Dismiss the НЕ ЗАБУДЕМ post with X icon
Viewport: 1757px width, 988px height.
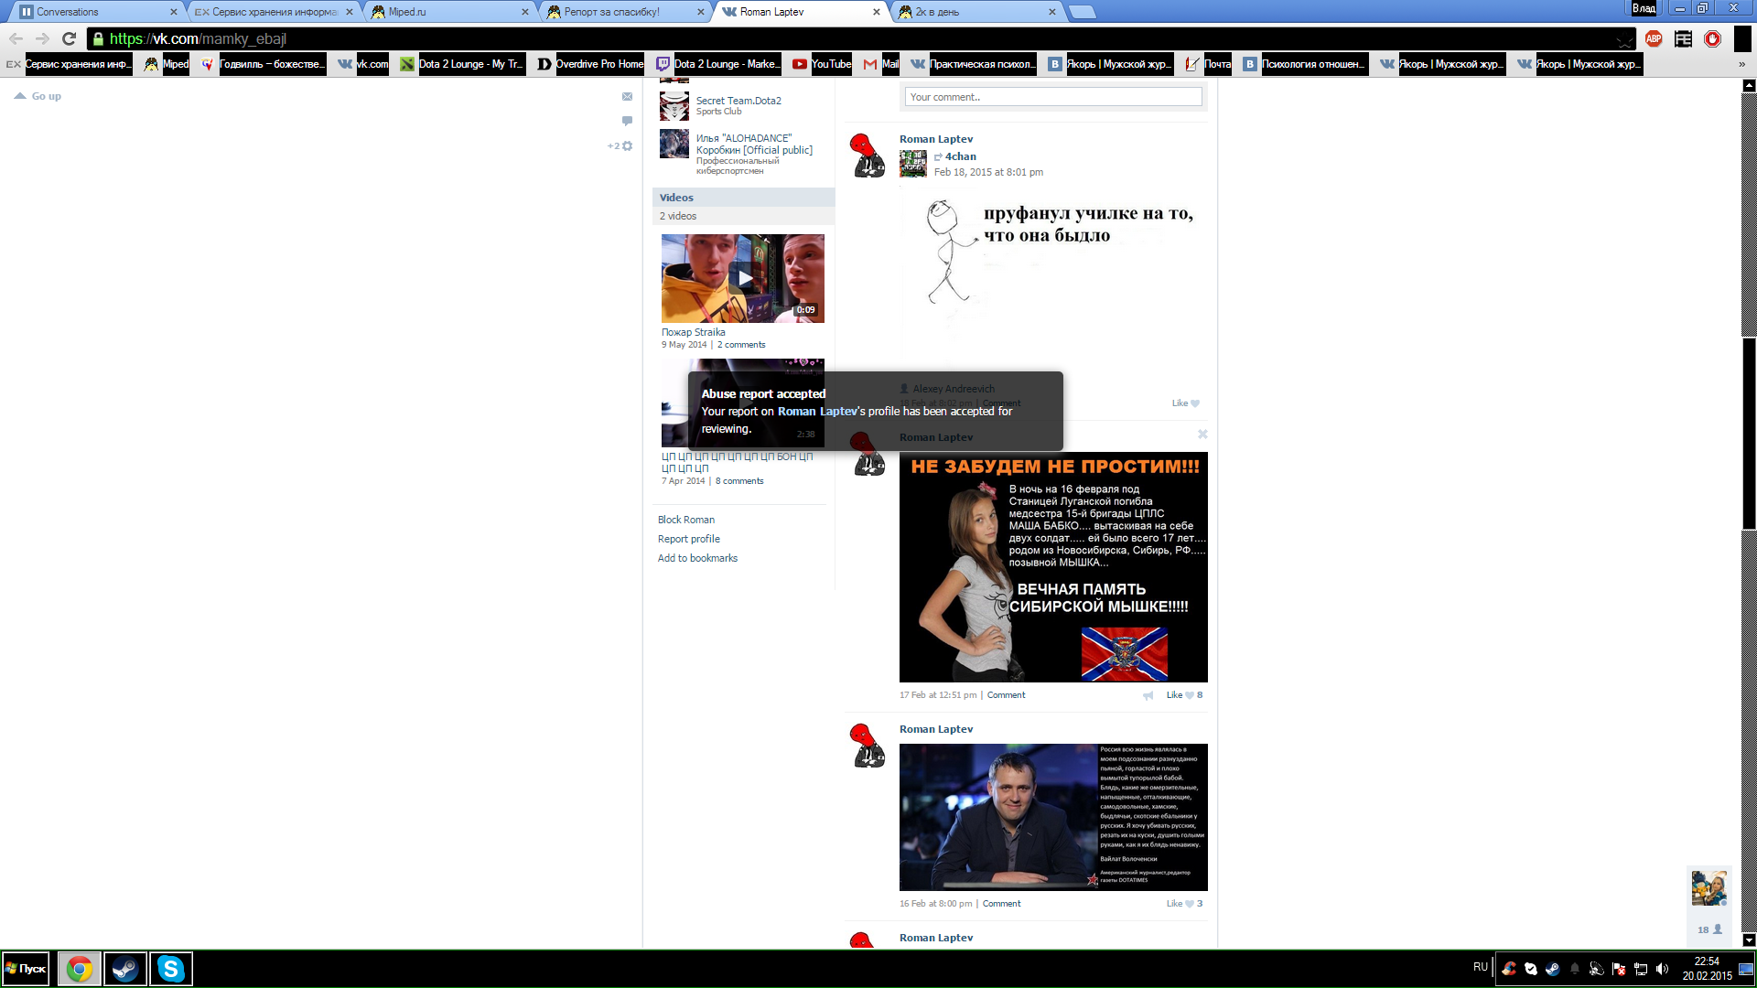1202,435
